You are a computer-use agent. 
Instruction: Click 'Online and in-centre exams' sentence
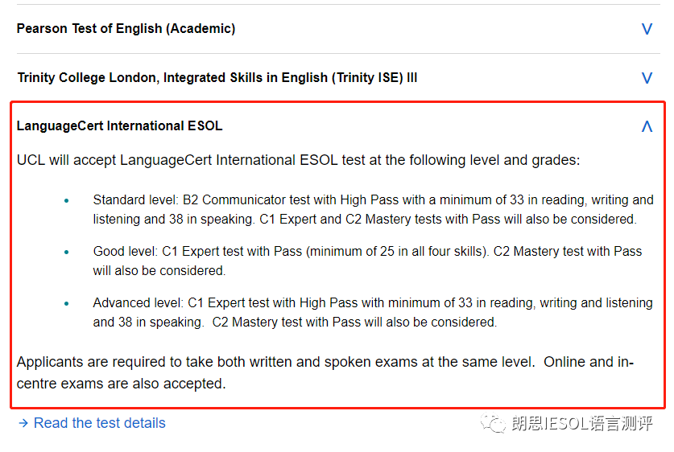point(325,372)
